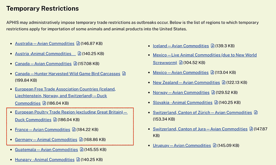The image size is (276, 165).
Task: Click PDF icon next to Australia Avian Commodities
Action: click(78, 44)
